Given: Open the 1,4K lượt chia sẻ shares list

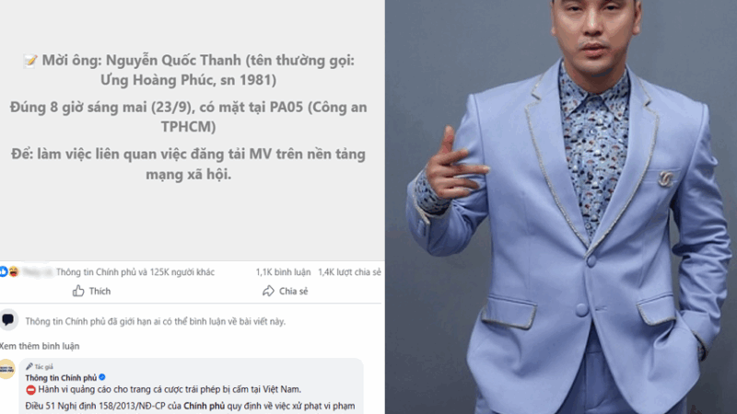Looking at the screenshot, I should point(349,272).
